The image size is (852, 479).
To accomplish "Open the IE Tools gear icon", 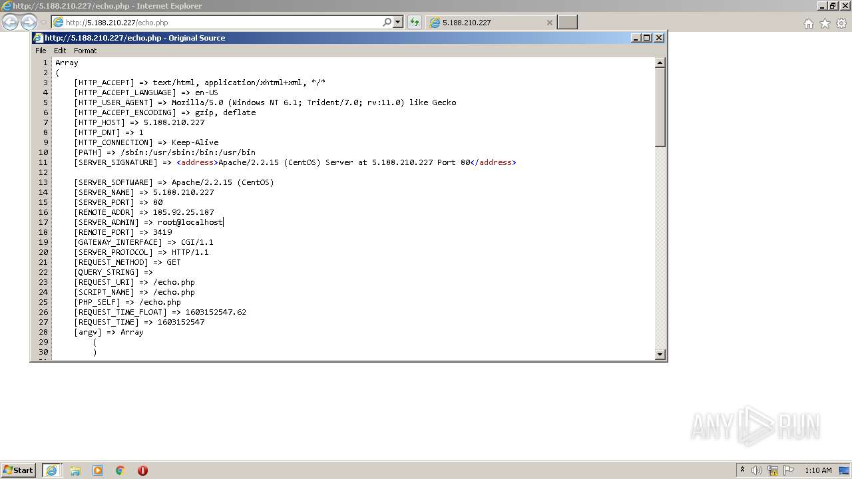I will [841, 23].
